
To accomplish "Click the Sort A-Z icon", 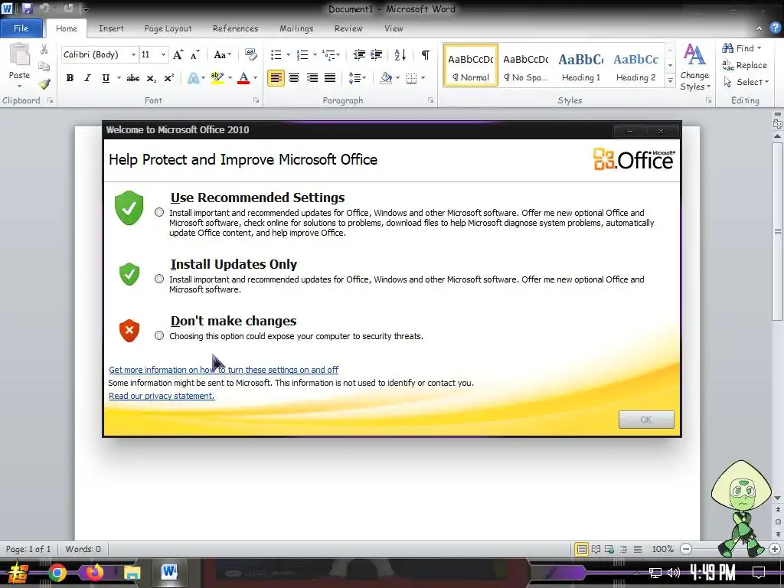I will 400,54.
